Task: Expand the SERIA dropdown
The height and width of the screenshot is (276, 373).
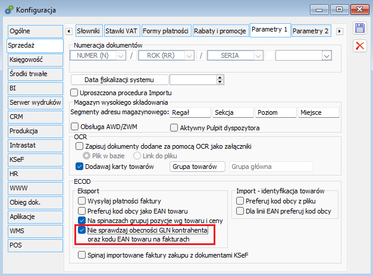Action: pos(258,56)
